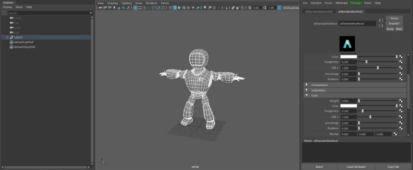
Task: Toggle the Resolution Gate display
Action: coord(144,8)
